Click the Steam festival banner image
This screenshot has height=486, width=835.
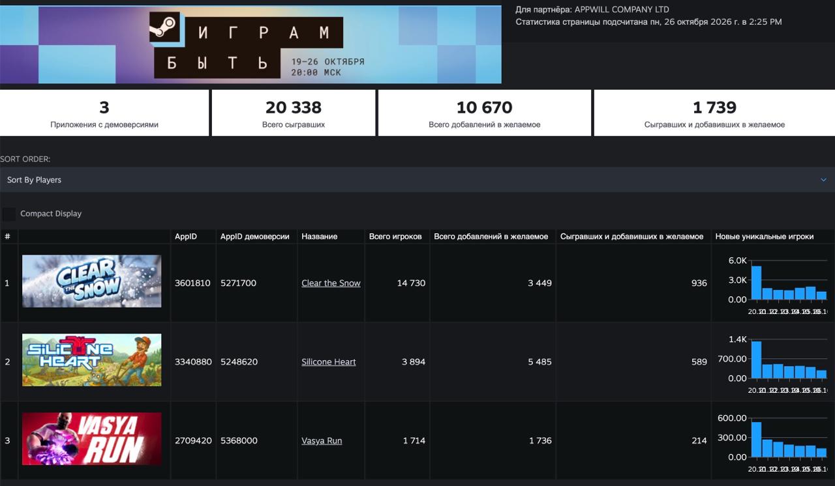click(x=250, y=45)
